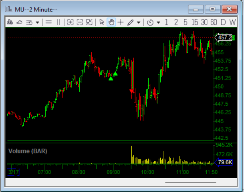Screen dimensions: 244x192
Task: Open the pencil tool dropdown arrow
Action: (138, 23)
